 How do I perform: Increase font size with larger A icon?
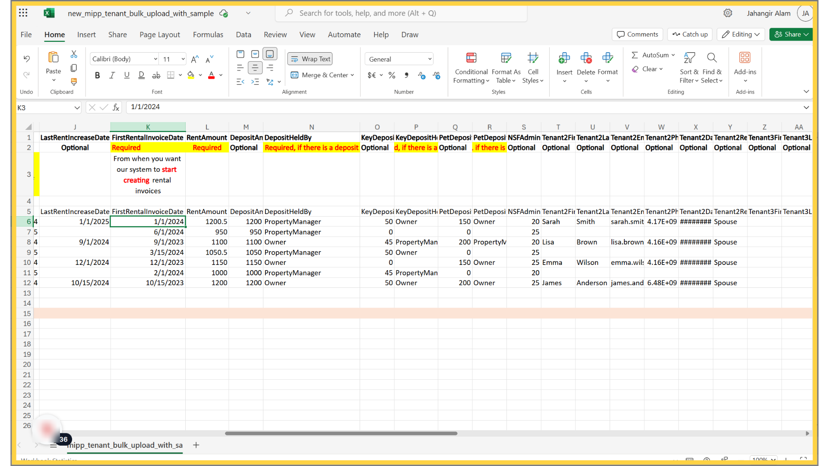[x=195, y=59]
